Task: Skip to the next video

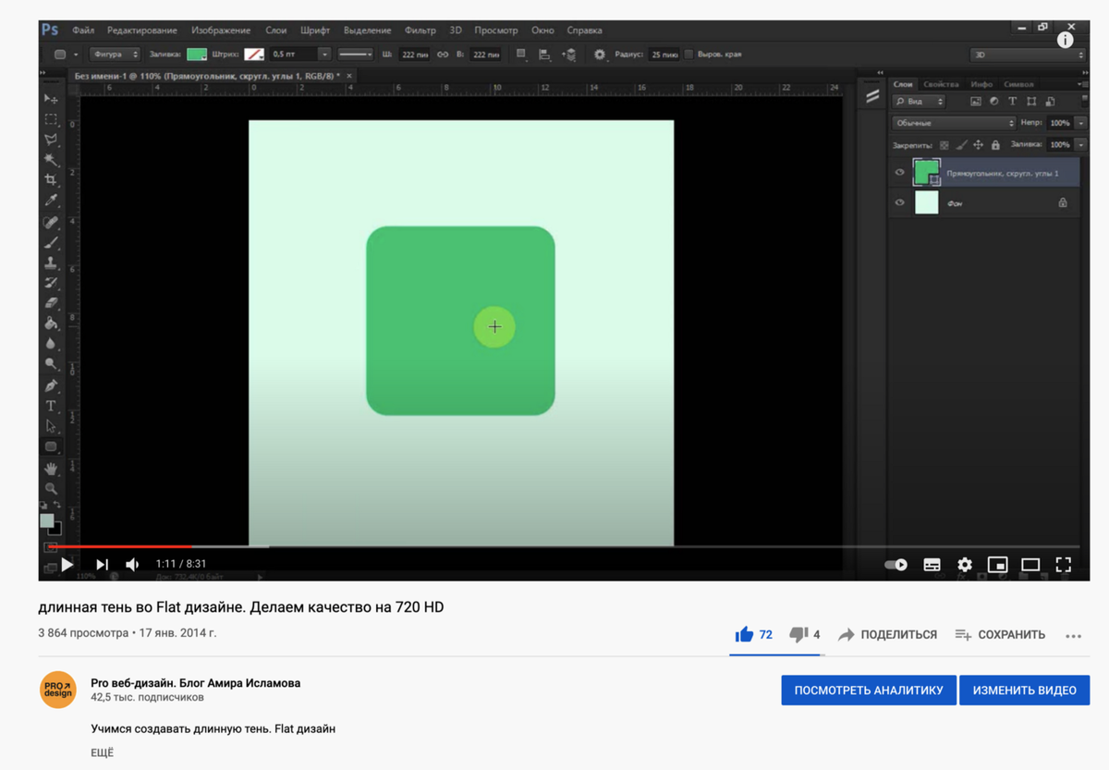Action: [102, 564]
